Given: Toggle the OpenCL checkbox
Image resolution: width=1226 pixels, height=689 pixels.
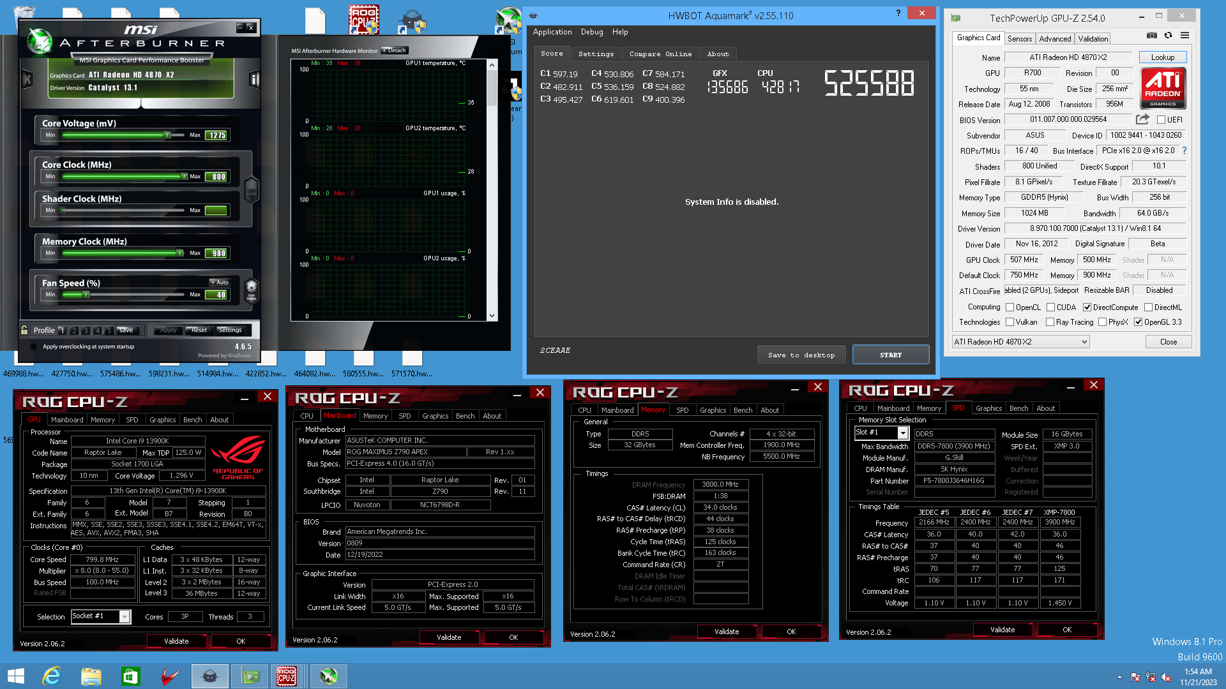Looking at the screenshot, I should click(1010, 307).
